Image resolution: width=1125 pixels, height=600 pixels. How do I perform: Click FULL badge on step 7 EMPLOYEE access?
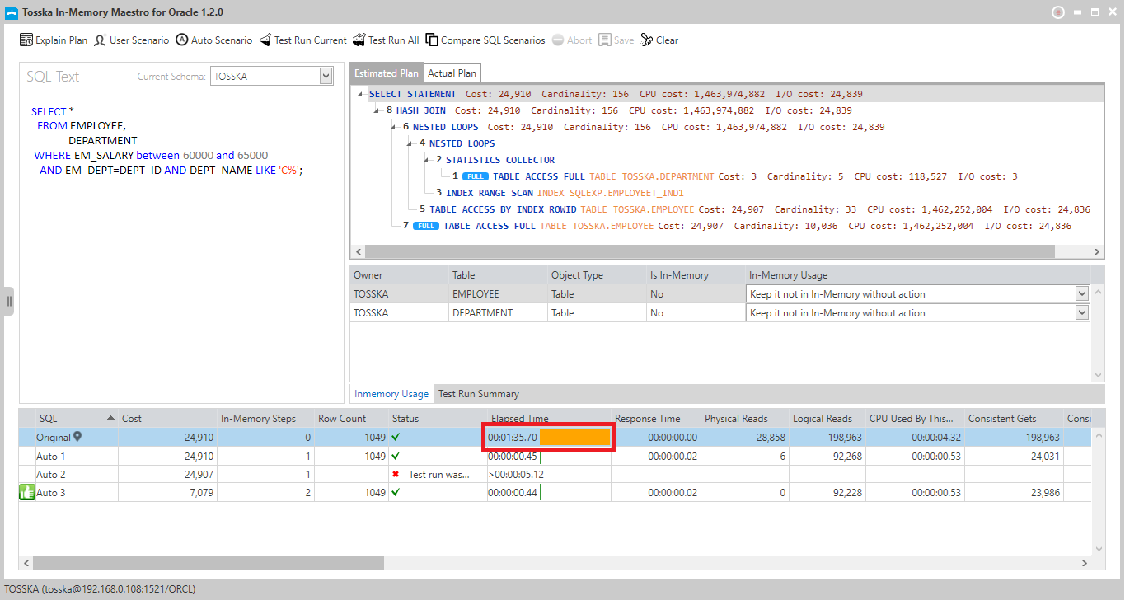click(425, 226)
